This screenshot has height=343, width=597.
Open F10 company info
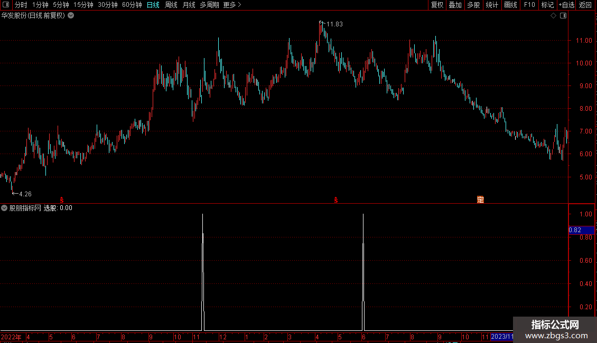tap(529, 5)
